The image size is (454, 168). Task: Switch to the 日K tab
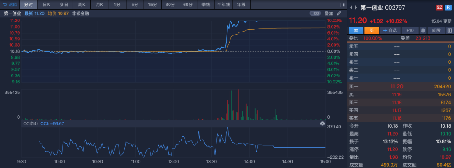[x=46, y=5]
